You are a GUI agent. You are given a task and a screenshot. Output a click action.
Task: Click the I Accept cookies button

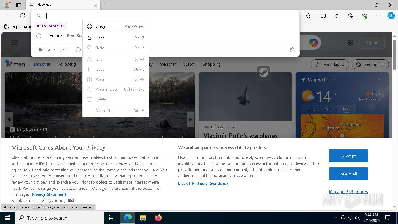click(348, 156)
